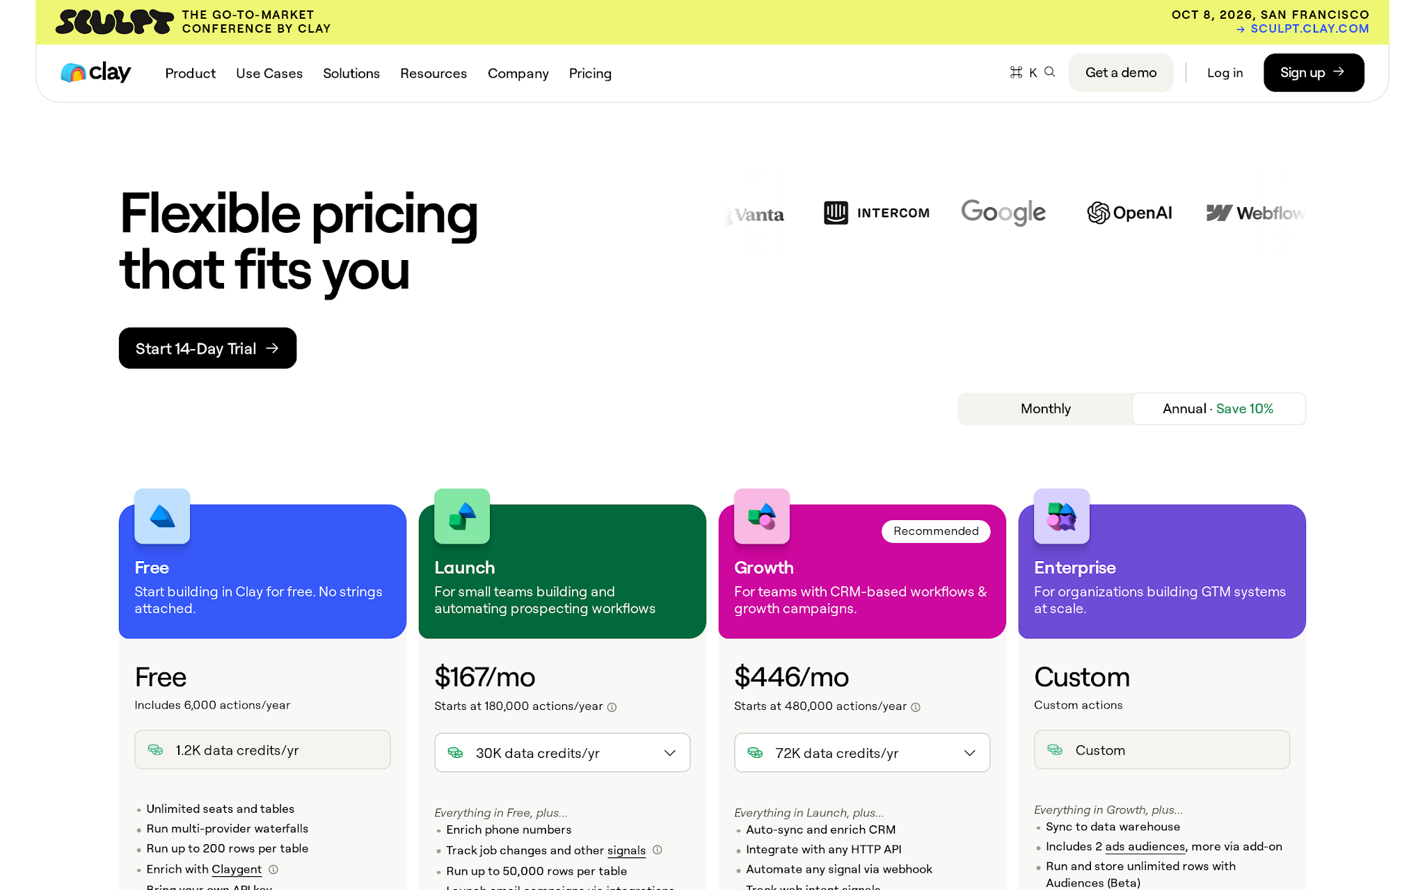This screenshot has height=890, width=1425.
Task: Open the Claygent link
Action: coord(237,869)
